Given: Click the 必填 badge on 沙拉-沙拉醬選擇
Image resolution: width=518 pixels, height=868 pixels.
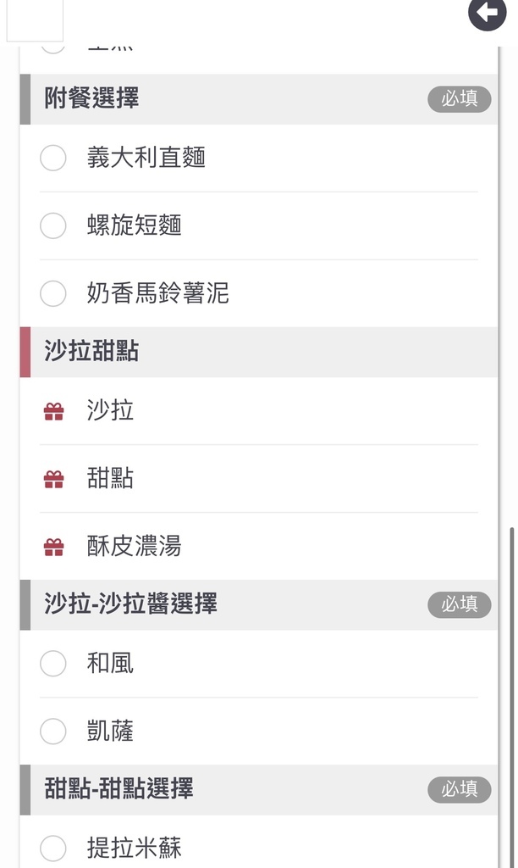Looking at the screenshot, I should 459,604.
